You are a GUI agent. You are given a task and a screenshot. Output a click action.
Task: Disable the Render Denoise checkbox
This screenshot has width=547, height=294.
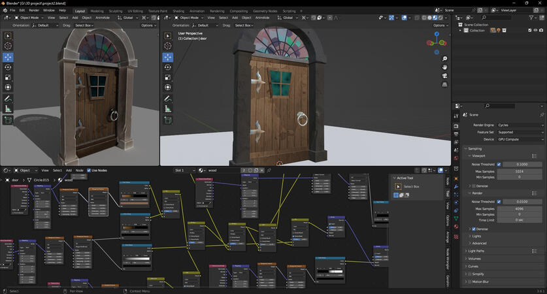[474, 229]
